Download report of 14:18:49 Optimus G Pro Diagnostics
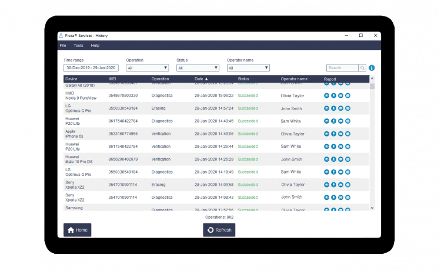The height and width of the screenshot is (272, 441). pos(333,172)
